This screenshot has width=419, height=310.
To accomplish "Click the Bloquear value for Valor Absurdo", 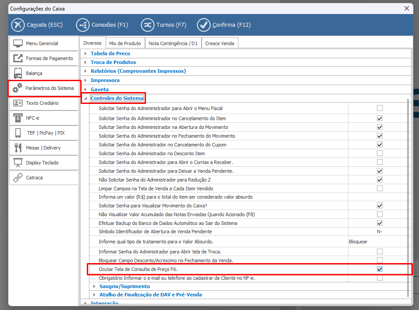I will click(358, 242).
